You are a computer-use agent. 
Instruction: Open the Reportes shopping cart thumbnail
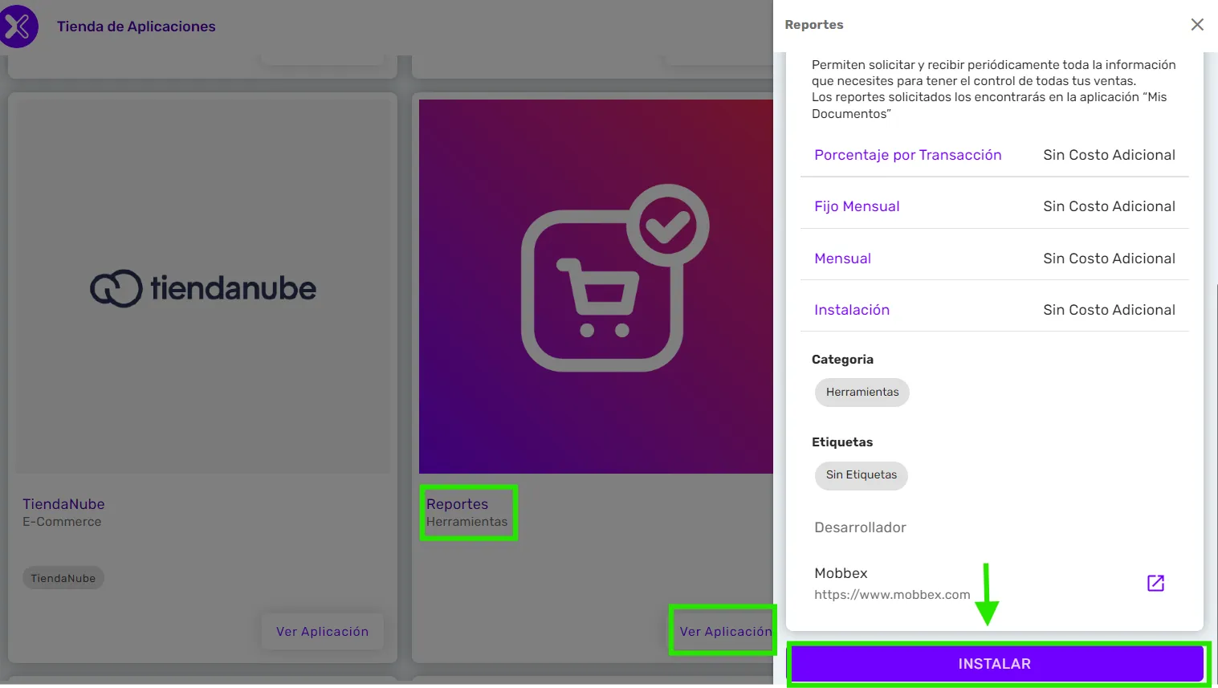click(x=596, y=287)
